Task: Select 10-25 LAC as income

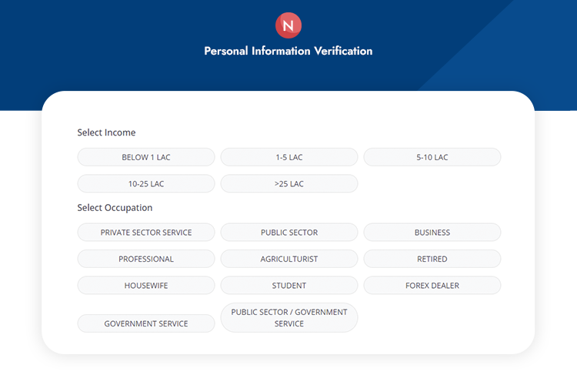Action: (x=146, y=184)
